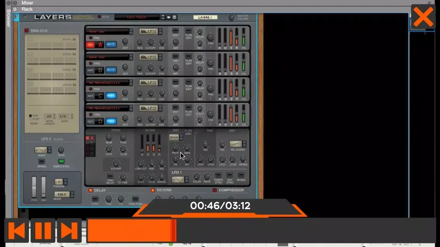Pause the video playback

point(43,230)
